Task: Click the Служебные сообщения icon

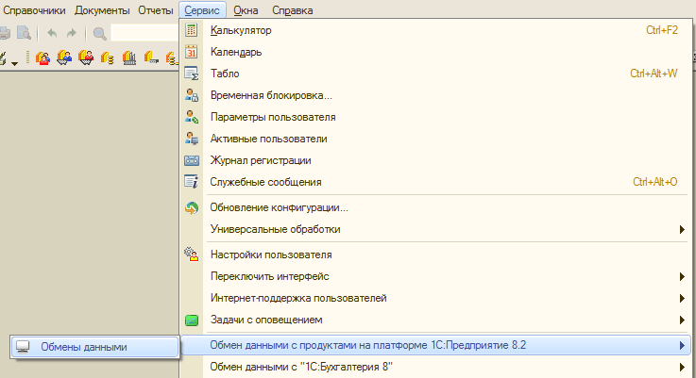Action: coord(192,182)
